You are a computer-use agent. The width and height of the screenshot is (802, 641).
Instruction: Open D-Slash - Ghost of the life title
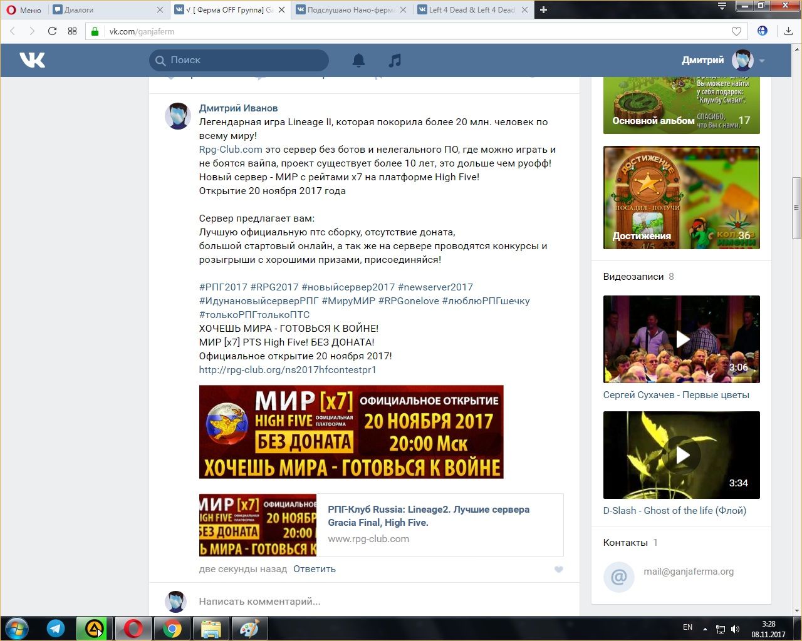[x=675, y=511]
